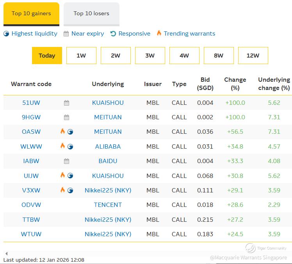Select the Top 10 gainers tab
The height and width of the screenshot is (264, 292).
point(31,14)
